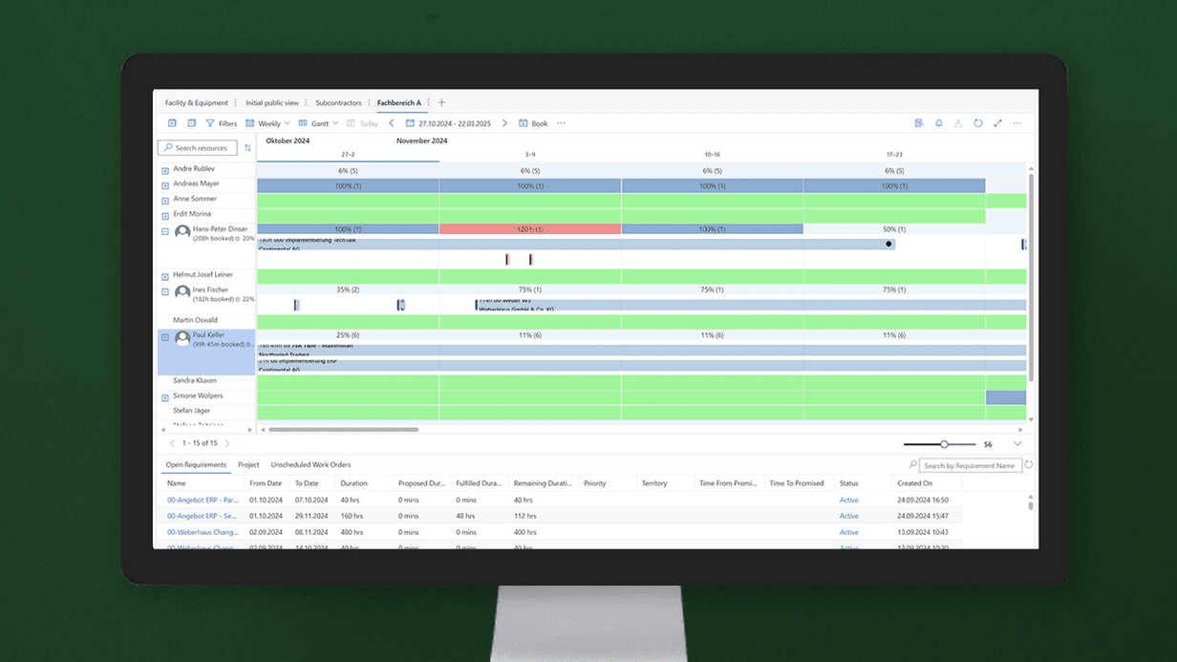Open the 00-Weberhaus Chang requirement link
The height and width of the screenshot is (662, 1177).
point(201,531)
